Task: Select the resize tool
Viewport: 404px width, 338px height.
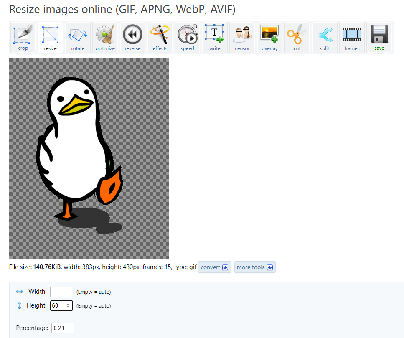Action: point(50,38)
